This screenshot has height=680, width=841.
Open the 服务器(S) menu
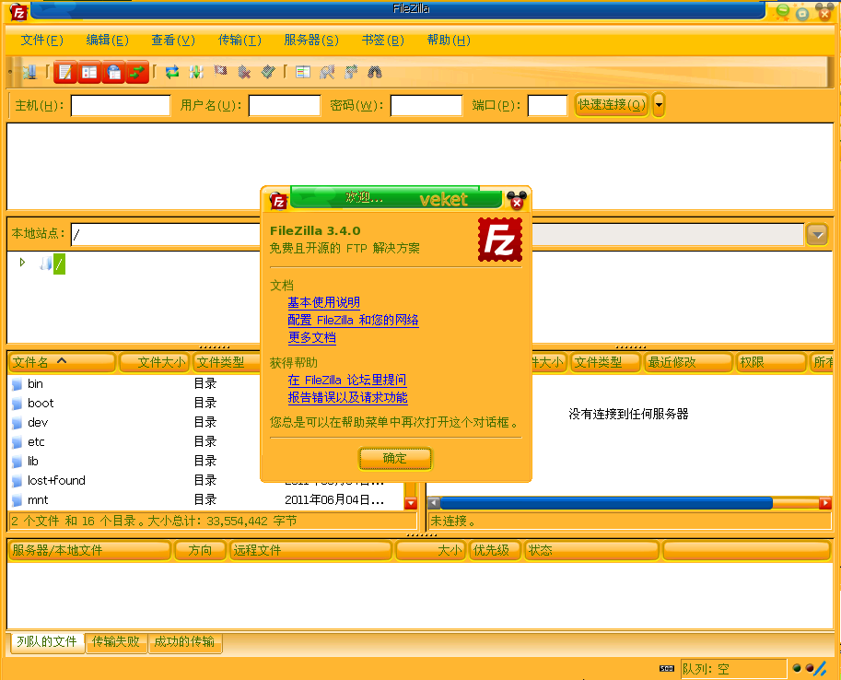[x=311, y=41]
